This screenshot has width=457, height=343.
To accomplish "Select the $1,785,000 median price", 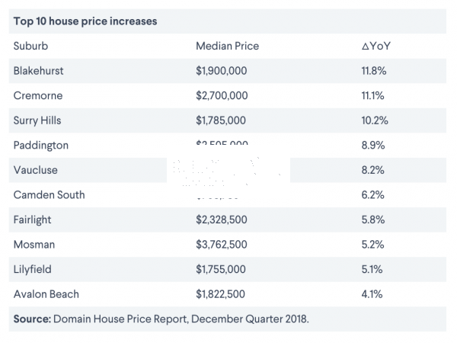I will (x=221, y=120).
